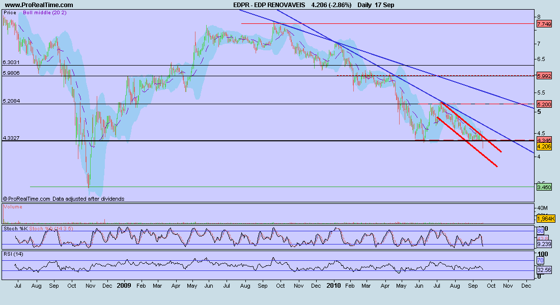Select the yellow 4.206 current price tag
This screenshot has height=305, width=560.
tap(544, 146)
